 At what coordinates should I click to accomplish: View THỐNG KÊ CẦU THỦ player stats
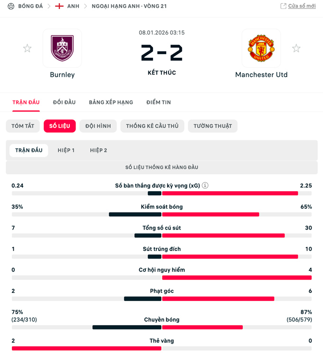[152, 126]
